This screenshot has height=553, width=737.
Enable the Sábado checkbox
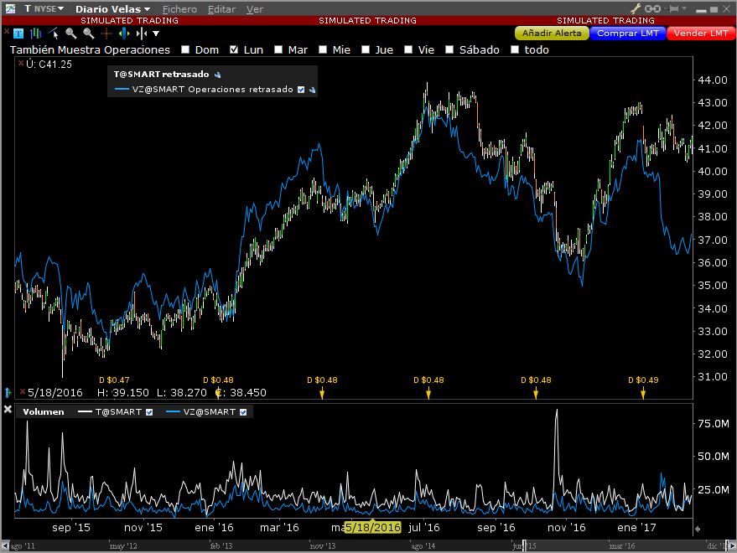pos(450,50)
